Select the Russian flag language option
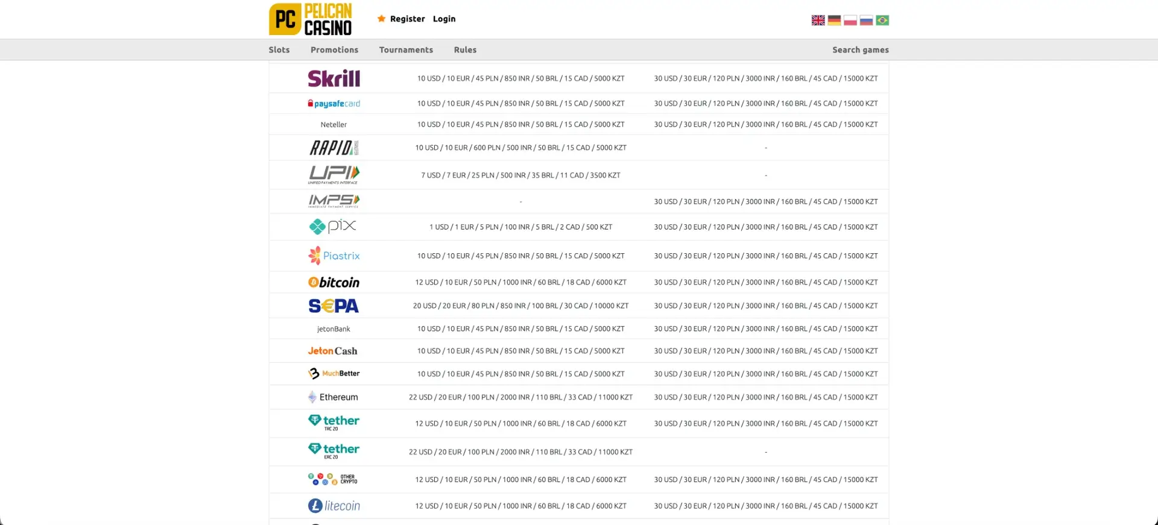Image resolution: width=1158 pixels, height=525 pixels. click(x=866, y=20)
